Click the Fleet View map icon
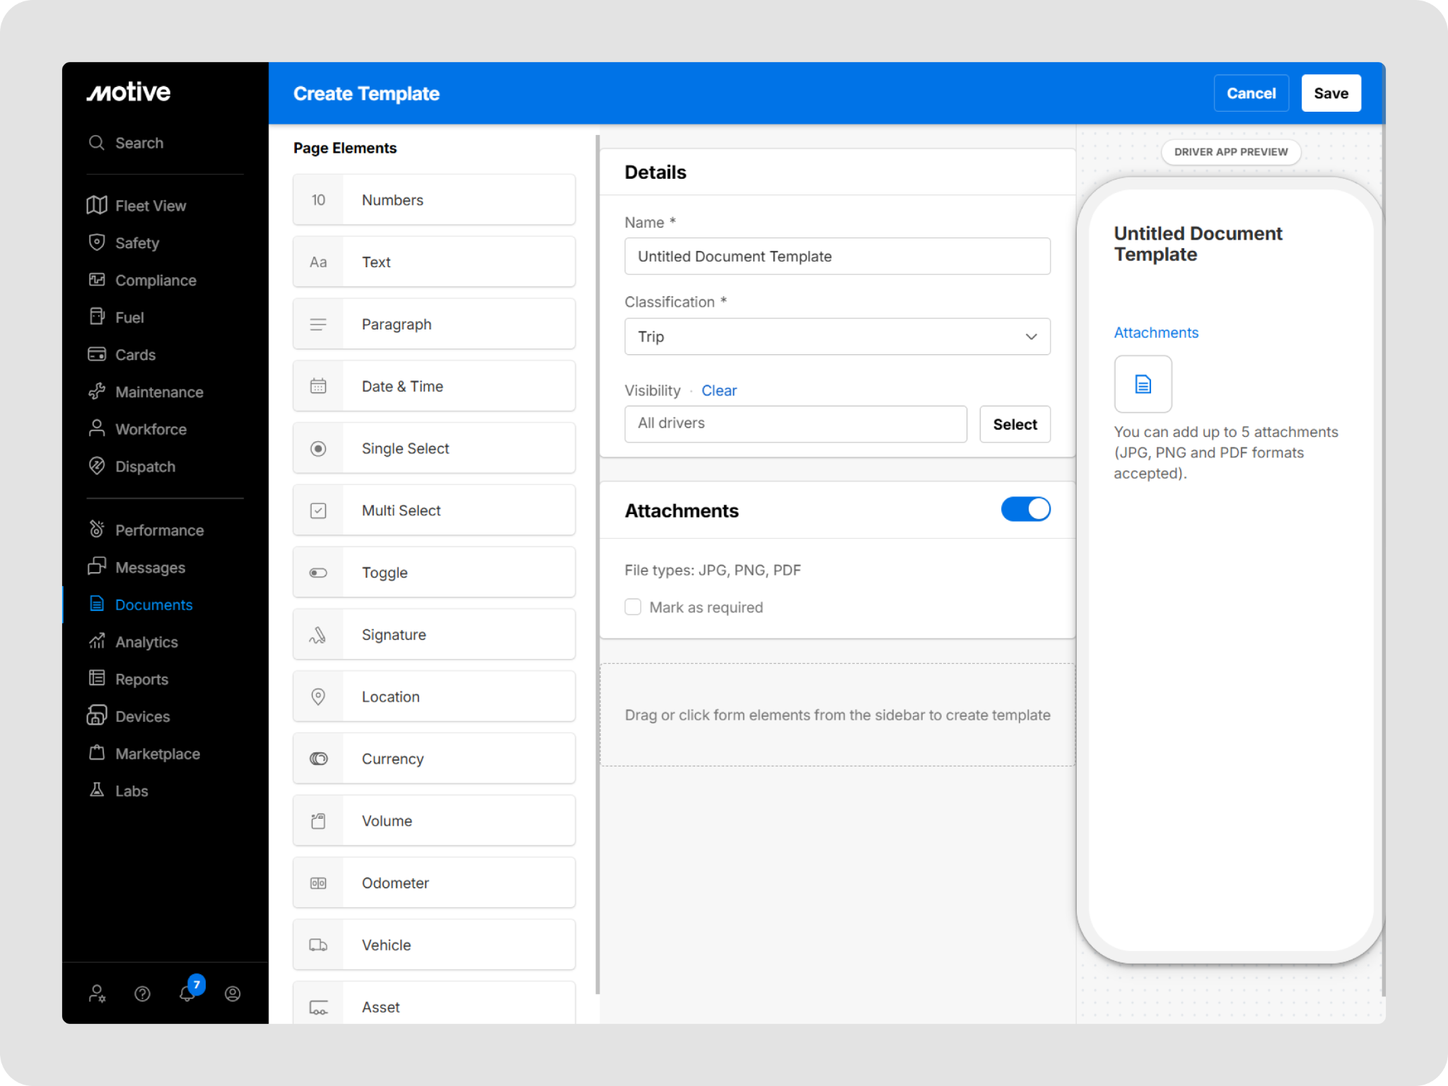 97,205
